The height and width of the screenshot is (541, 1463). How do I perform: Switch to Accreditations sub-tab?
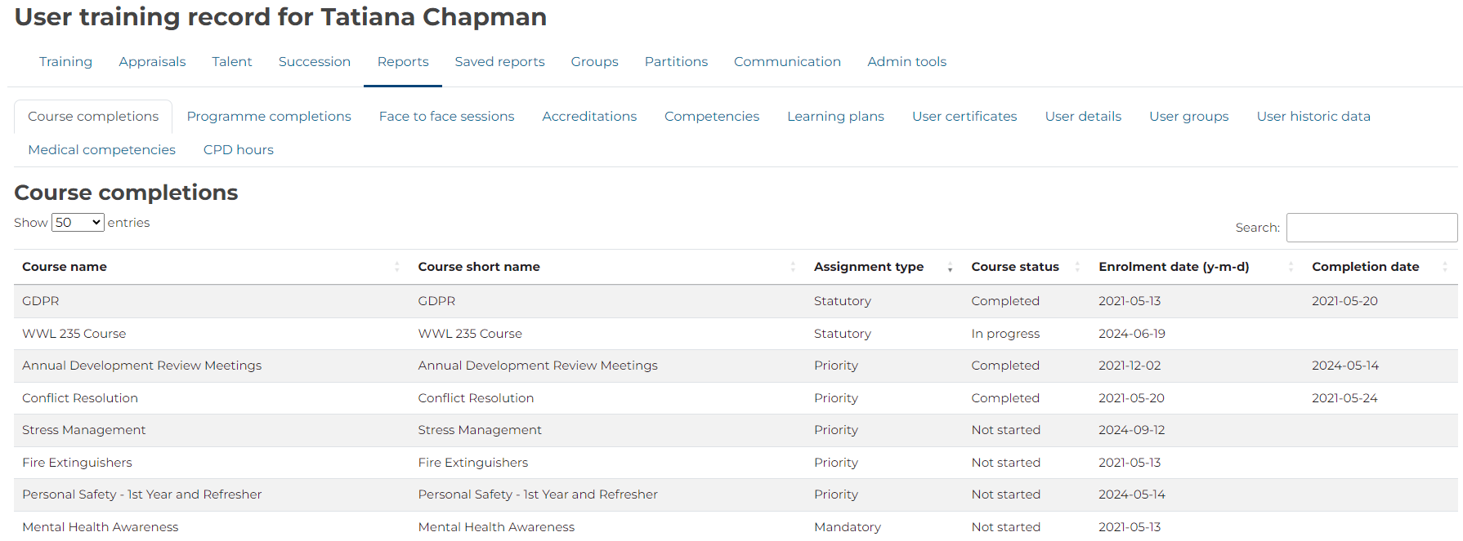[x=589, y=117]
